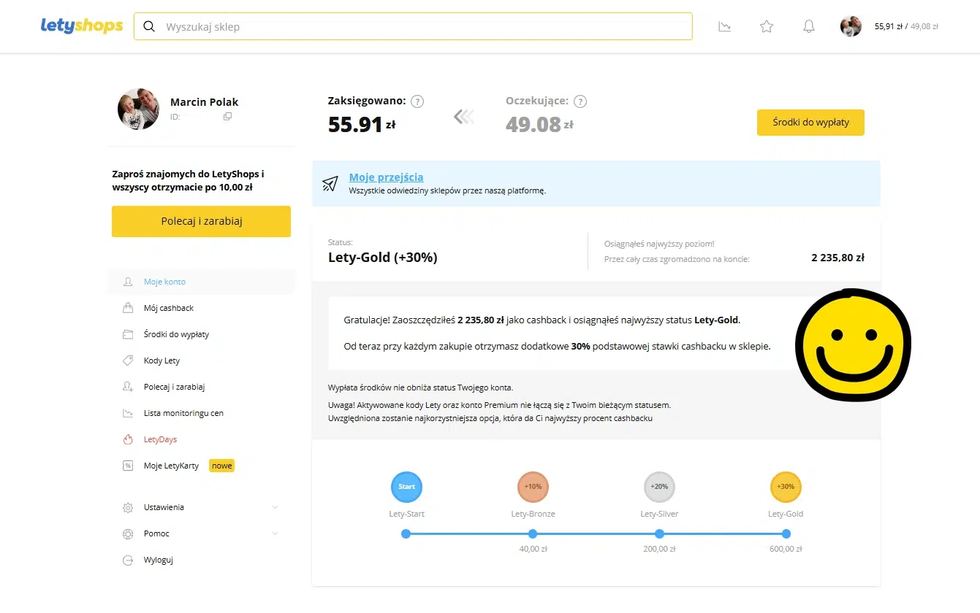Copy user ID with the copy icon
This screenshot has height=613, width=980.
(227, 117)
